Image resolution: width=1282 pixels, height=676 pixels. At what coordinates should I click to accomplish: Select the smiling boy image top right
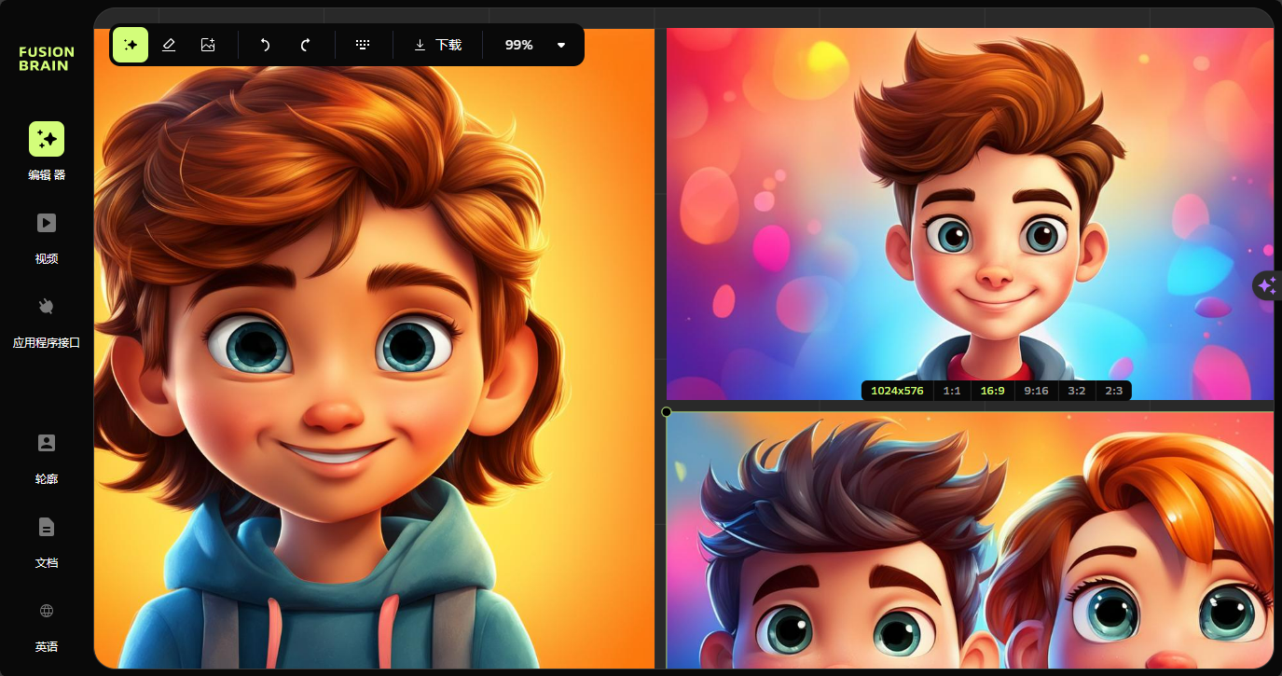point(970,214)
